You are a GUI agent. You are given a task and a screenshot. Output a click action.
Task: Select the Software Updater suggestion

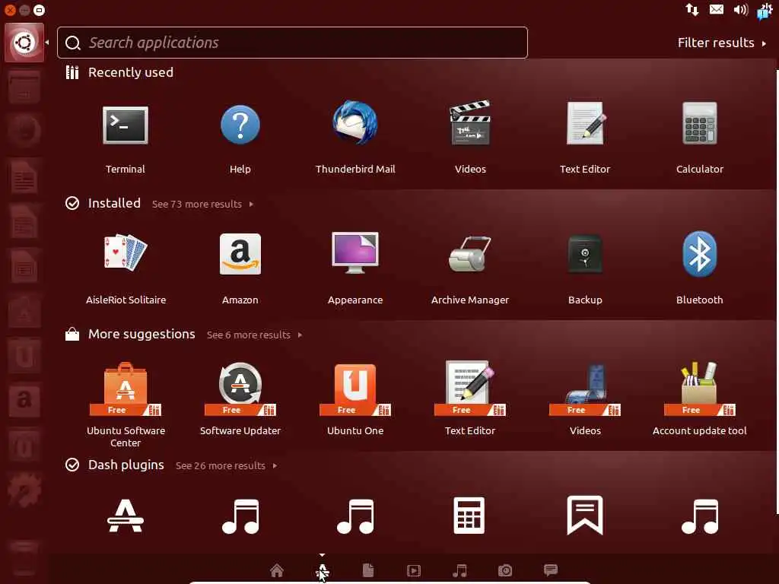click(240, 389)
